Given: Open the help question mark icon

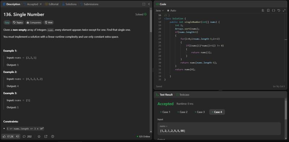Looking at the screenshot, I should (53, 137).
